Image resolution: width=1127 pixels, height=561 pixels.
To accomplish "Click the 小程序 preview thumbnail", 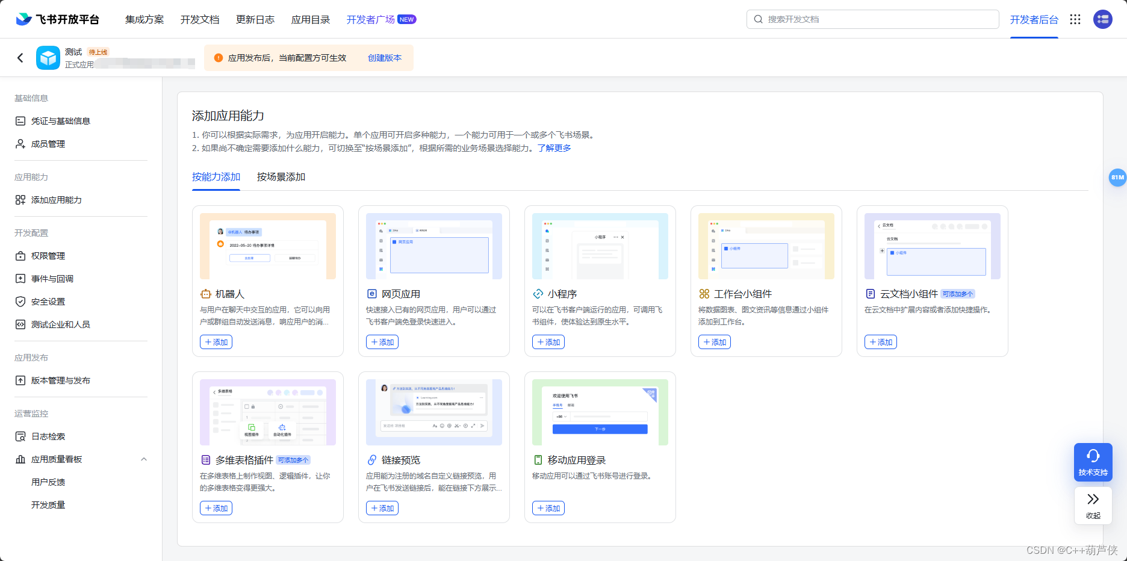I will point(600,246).
